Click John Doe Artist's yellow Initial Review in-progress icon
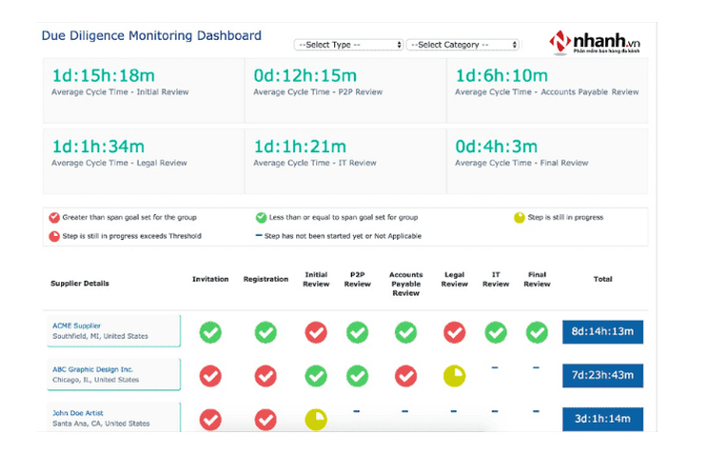 point(316,420)
